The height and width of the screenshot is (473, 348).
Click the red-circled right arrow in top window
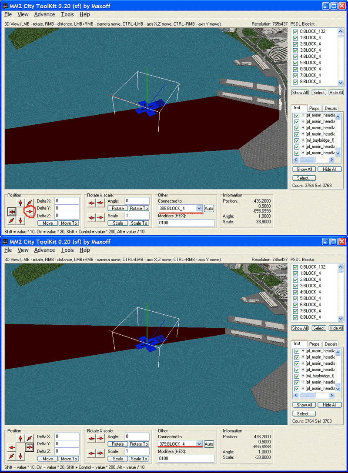pos(30,211)
